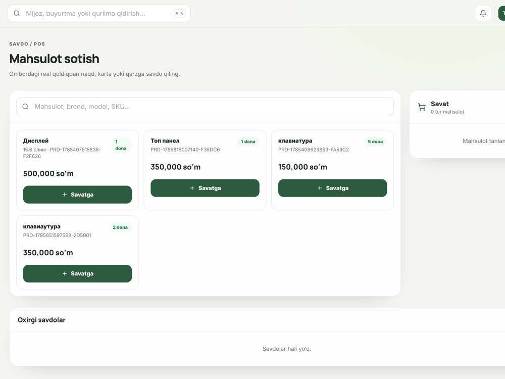Click the клавиаутура product title
The image size is (505, 379).
(42, 226)
